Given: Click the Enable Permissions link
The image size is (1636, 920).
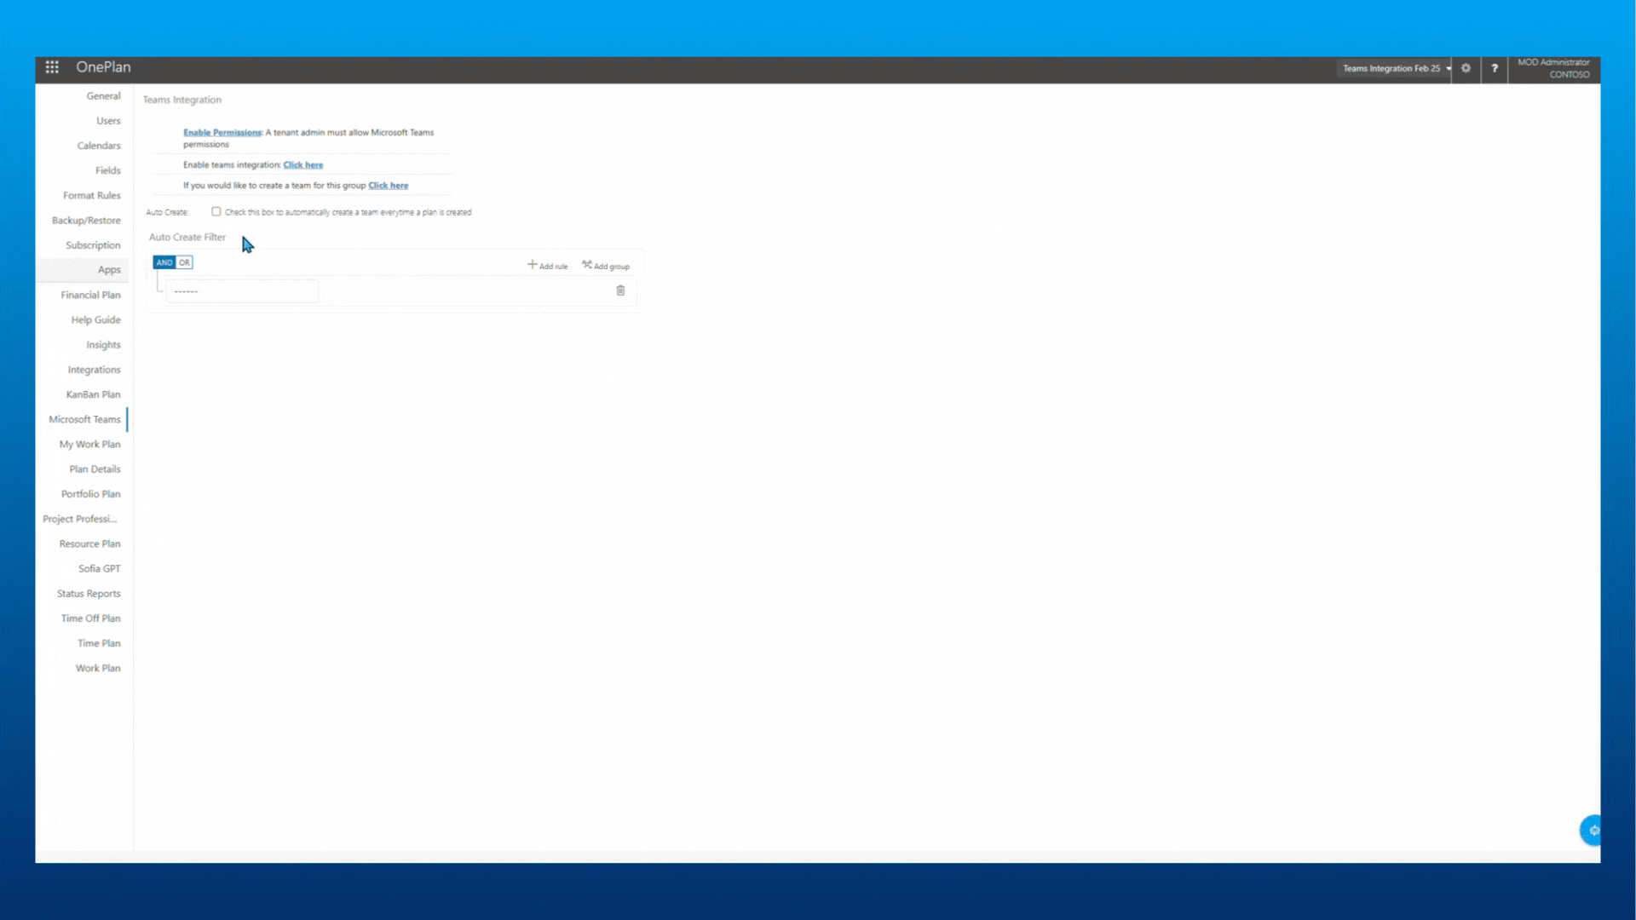Looking at the screenshot, I should (222, 132).
